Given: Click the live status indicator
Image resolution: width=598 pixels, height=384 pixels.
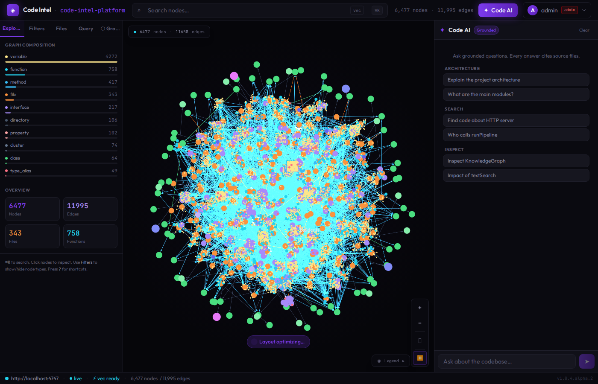Looking at the screenshot, I should 76,378.
